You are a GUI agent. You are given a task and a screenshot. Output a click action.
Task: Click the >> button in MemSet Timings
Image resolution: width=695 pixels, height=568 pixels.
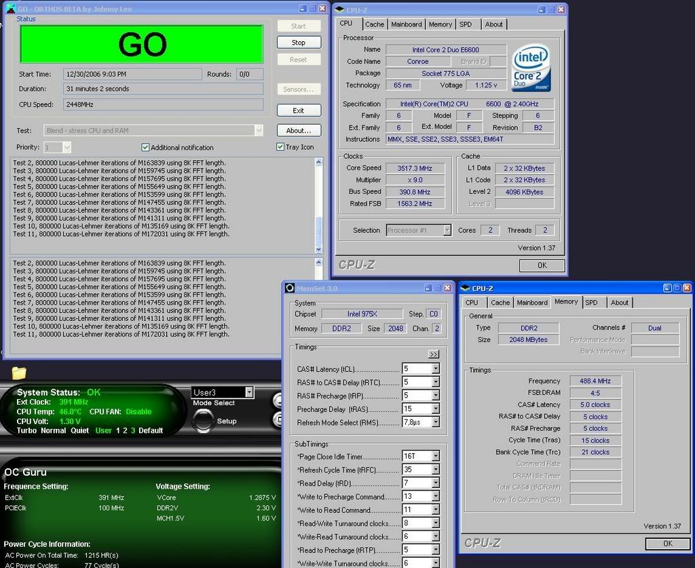[x=434, y=354]
